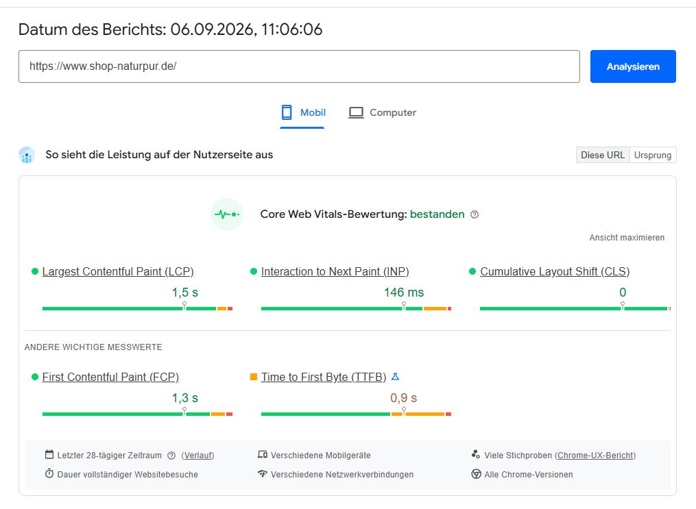The width and height of the screenshot is (696, 509).
Task: Click the devices icon for Verschiedene Mobilgeräte
Action: pyautogui.click(x=263, y=454)
